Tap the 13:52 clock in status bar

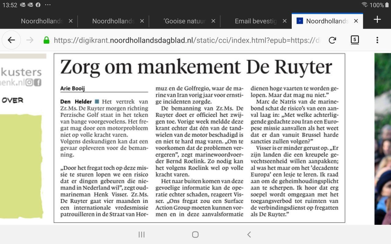point(10,5)
